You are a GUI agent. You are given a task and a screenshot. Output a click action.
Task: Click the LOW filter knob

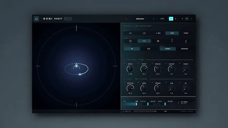pyautogui.click(x=172, y=88)
